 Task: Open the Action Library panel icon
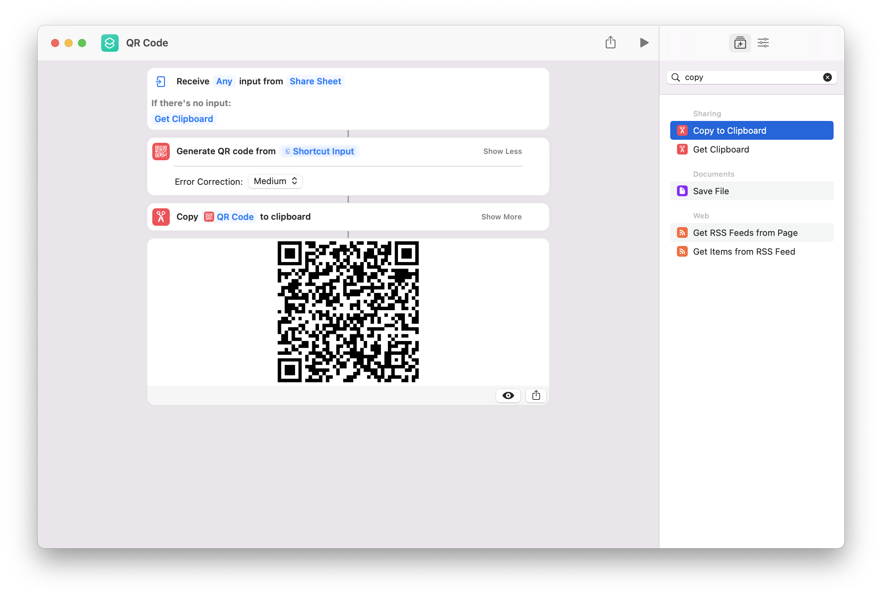click(x=740, y=43)
